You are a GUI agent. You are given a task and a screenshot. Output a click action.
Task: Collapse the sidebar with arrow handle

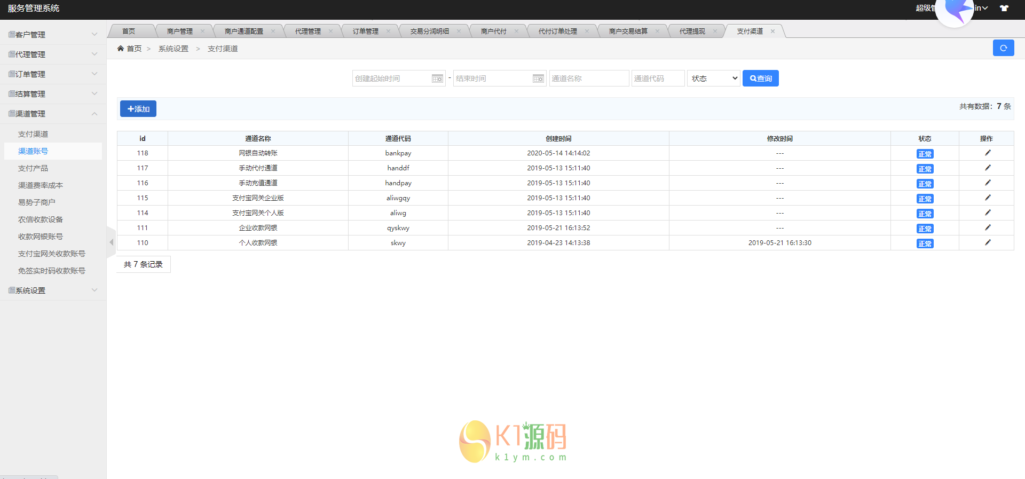[x=111, y=242]
